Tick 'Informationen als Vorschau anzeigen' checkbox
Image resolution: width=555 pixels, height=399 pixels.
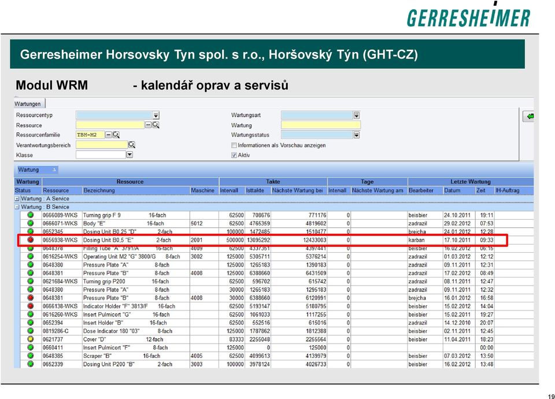pos(234,145)
